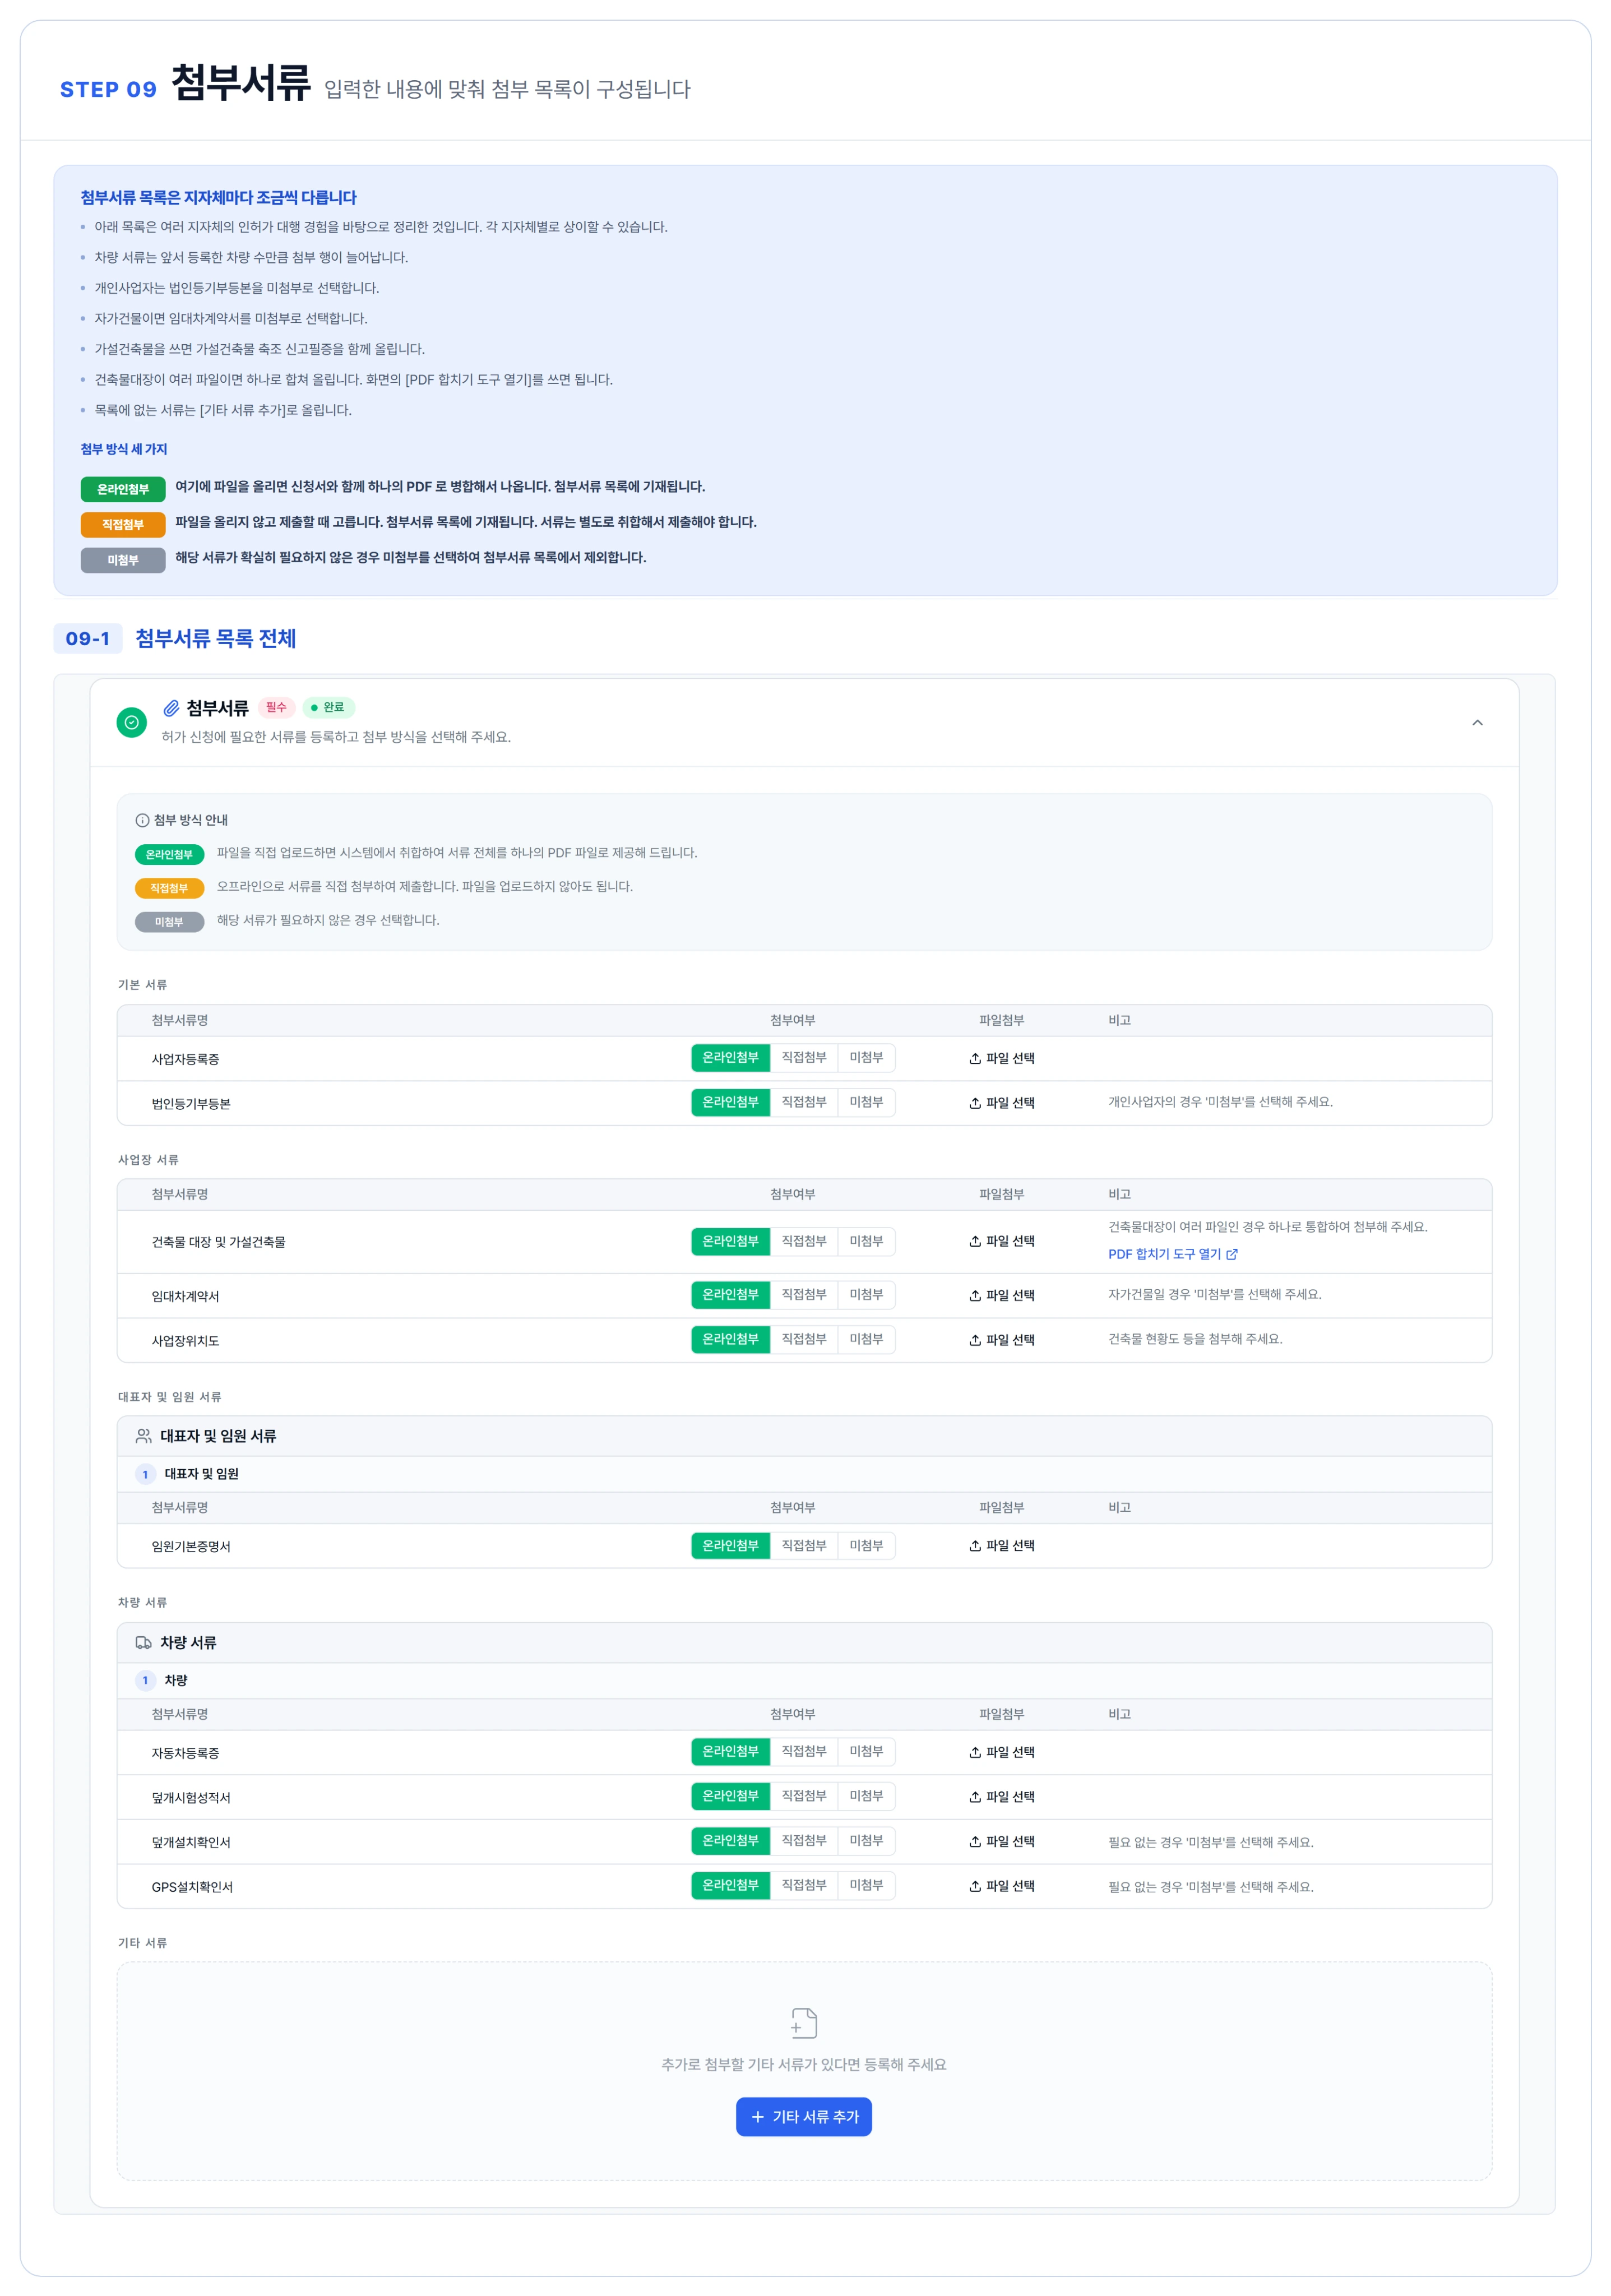Set 법인등기부등본 to 미첨부

tap(866, 1103)
